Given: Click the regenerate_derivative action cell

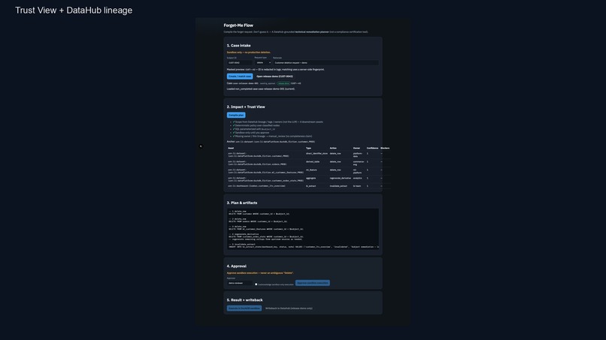Looking at the screenshot, I should [x=340, y=179].
